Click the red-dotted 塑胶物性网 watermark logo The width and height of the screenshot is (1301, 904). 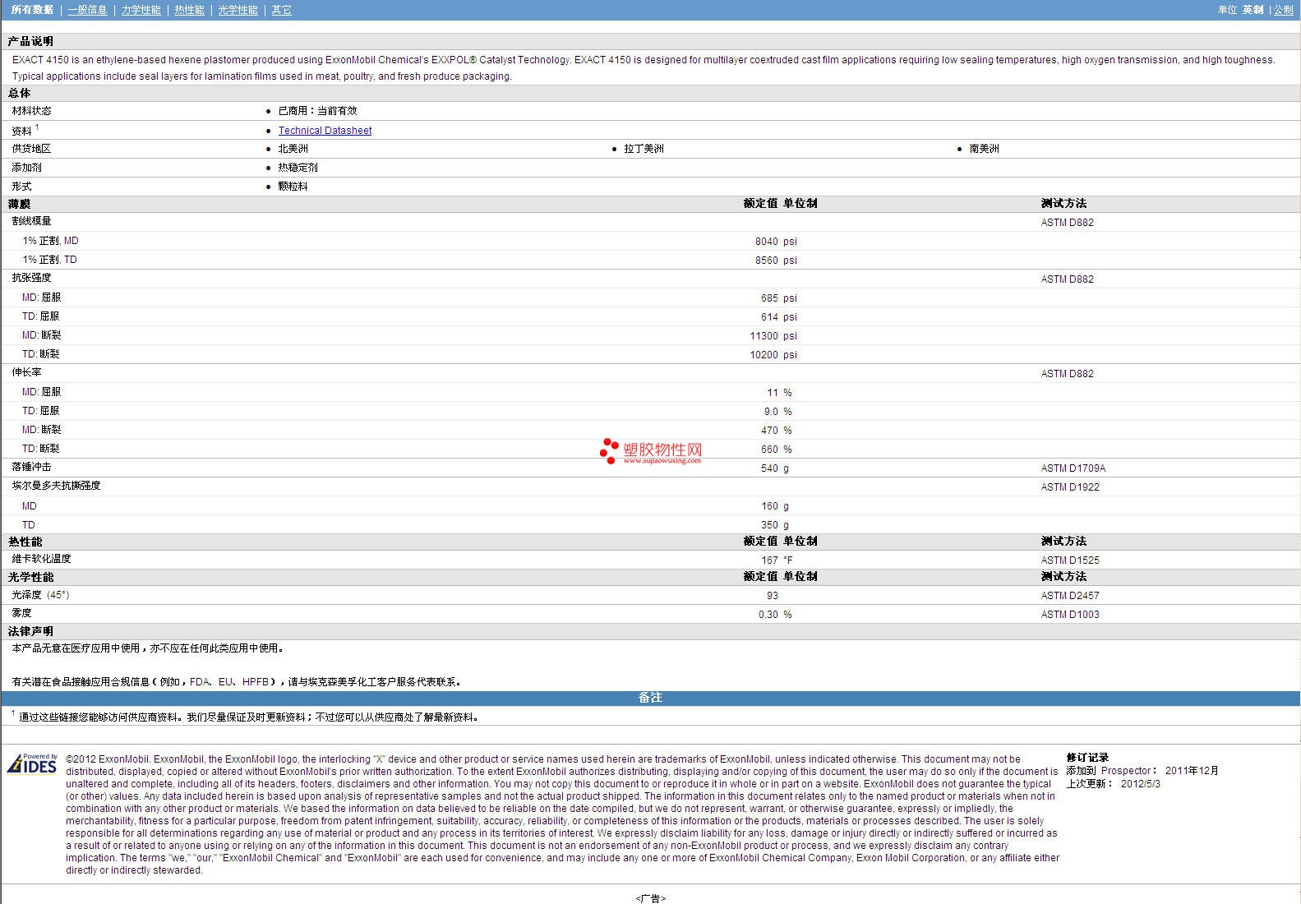[x=651, y=450]
